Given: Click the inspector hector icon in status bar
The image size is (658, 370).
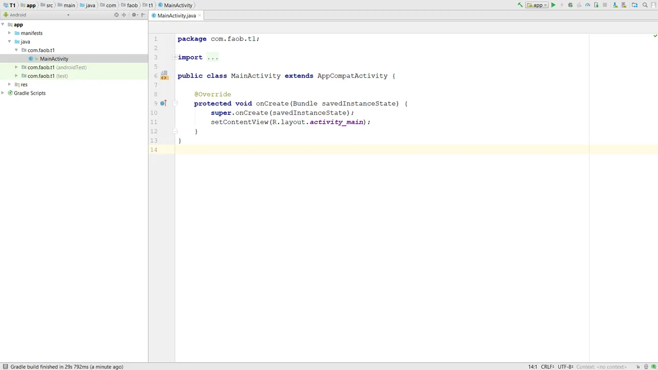Looking at the screenshot, I should [646, 367].
